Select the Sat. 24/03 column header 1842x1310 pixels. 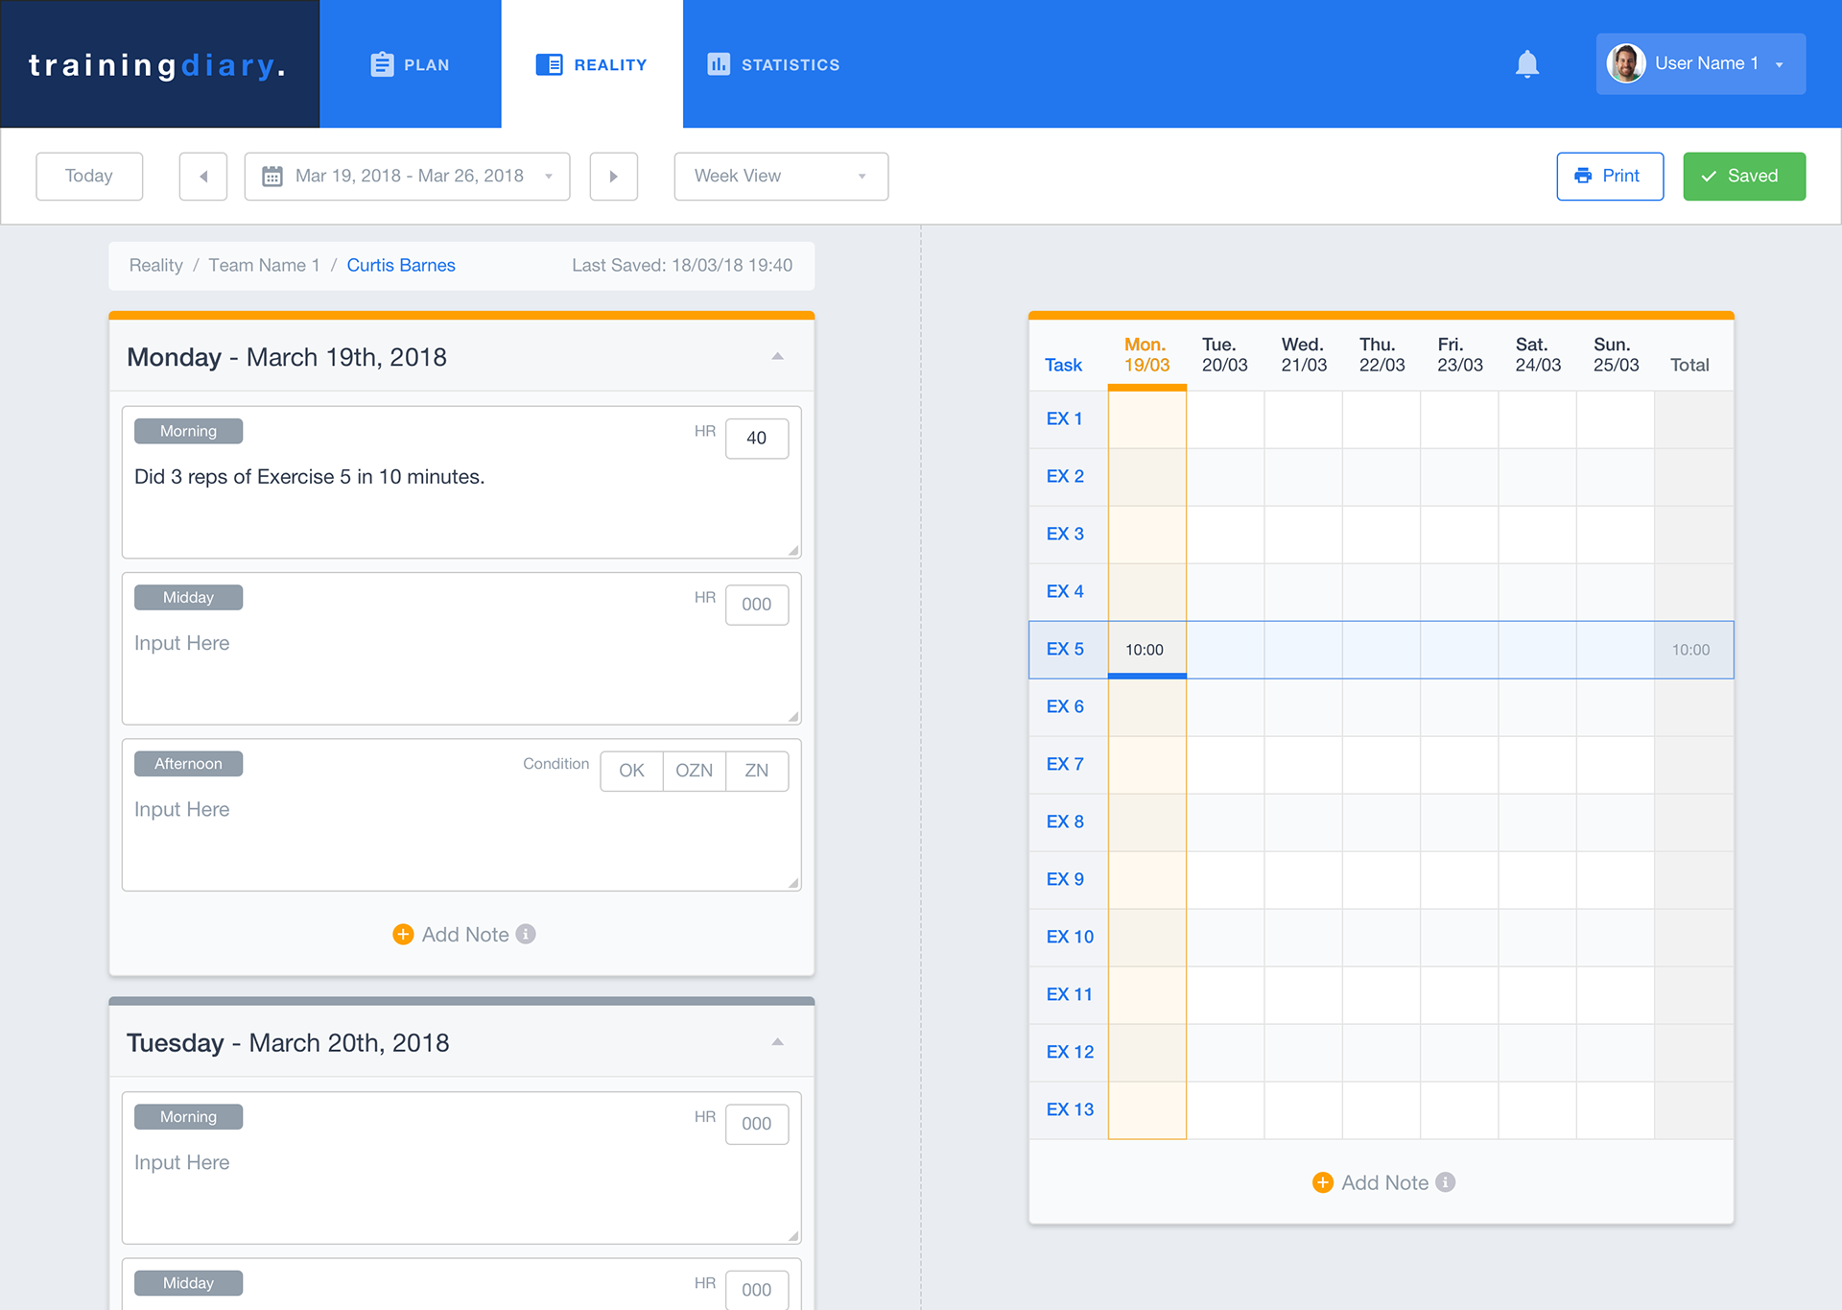(1538, 354)
